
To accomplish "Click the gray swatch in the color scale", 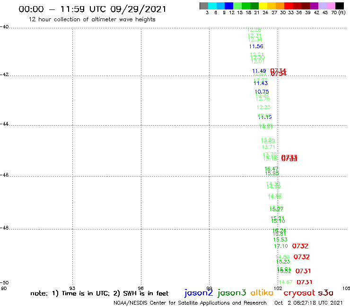I will [x=204, y=6].
